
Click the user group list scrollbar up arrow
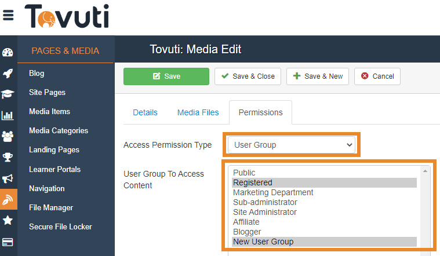pyautogui.click(x=426, y=171)
